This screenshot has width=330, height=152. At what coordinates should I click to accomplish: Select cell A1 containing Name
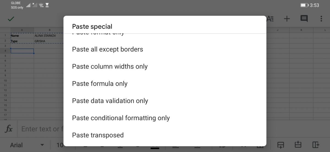point(22,36)
